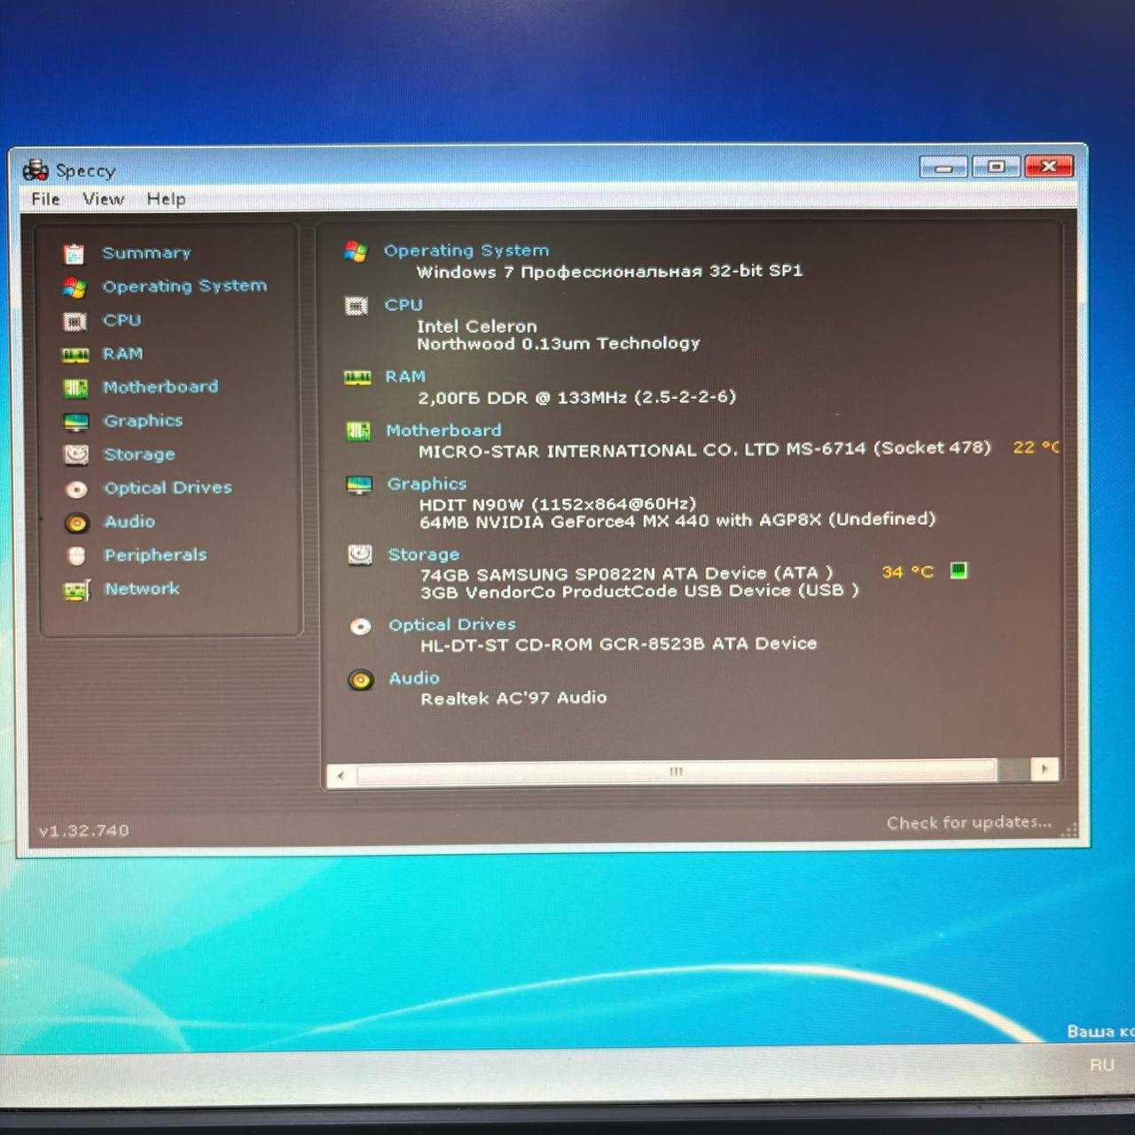Open the Operating System sidebar section

coord(184,286)
